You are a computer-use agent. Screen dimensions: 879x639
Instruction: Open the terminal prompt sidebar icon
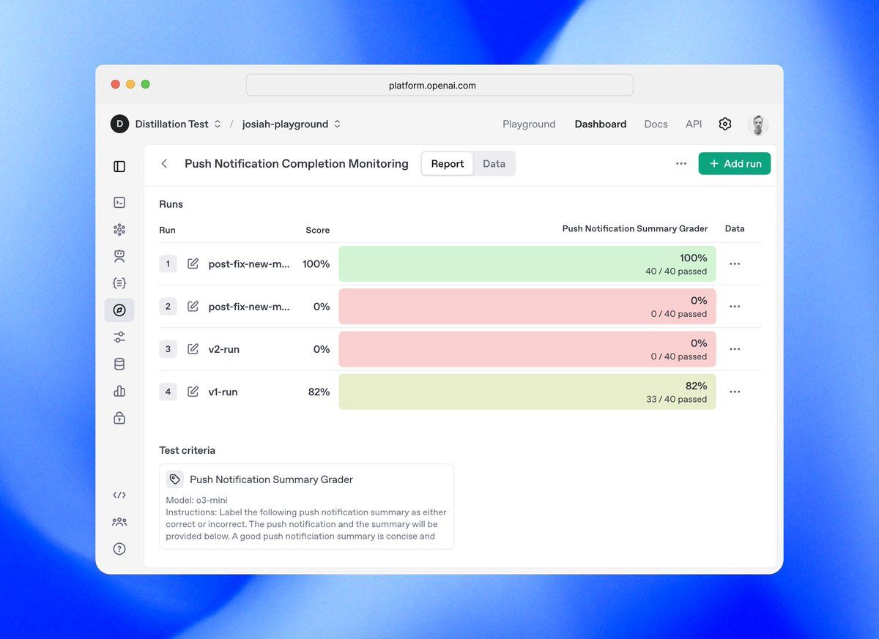pyautogui.click(x=119, y=203)
